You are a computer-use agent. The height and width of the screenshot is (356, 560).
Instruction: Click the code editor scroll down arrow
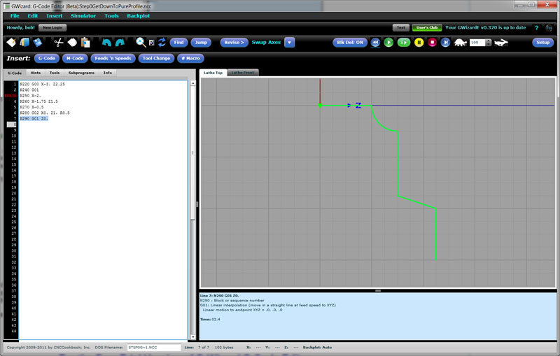(x=193, y=336)
